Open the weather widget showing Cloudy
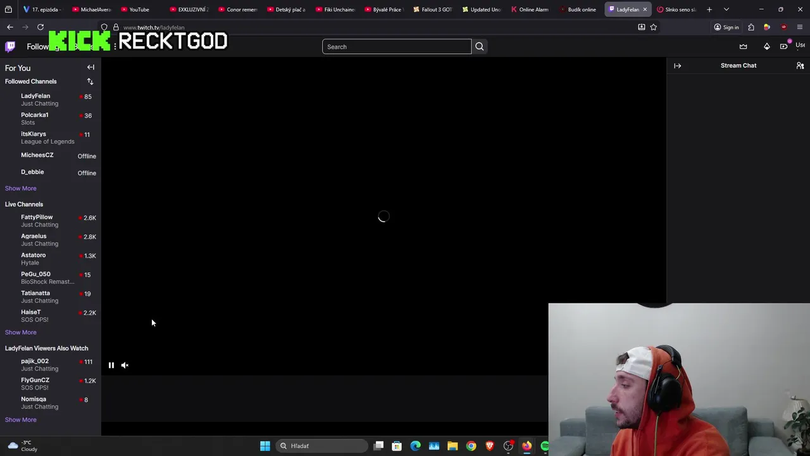The height and width of the screenshot is (456, 810). (22, 446)
